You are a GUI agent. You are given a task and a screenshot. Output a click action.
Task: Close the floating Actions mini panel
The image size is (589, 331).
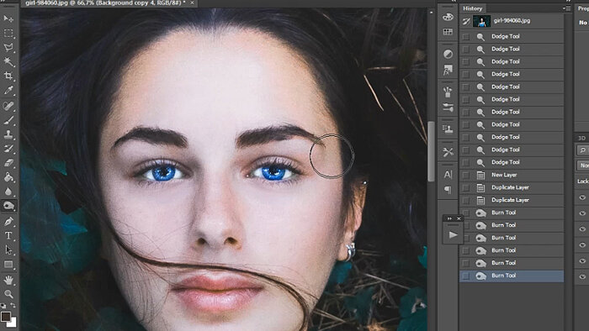[x=459, y=218]
